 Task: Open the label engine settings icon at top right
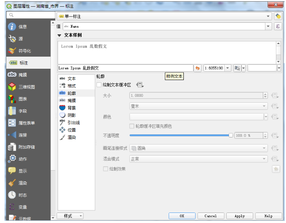pos(278,16)
